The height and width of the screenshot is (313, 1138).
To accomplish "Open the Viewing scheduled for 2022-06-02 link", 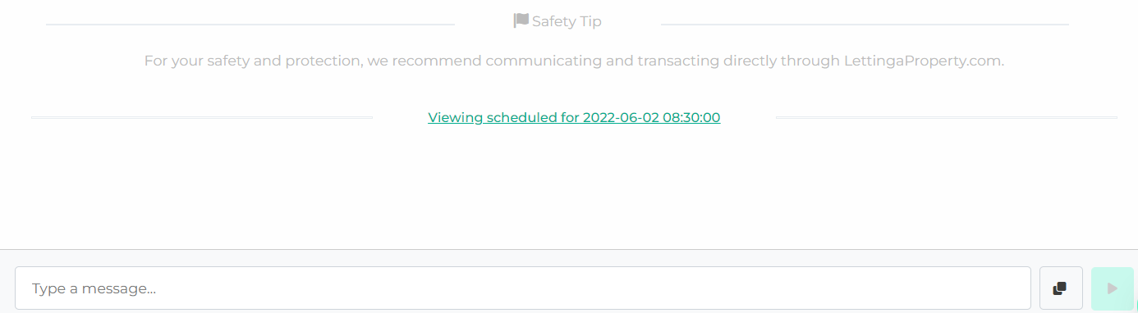I will (x=574, y=117).
